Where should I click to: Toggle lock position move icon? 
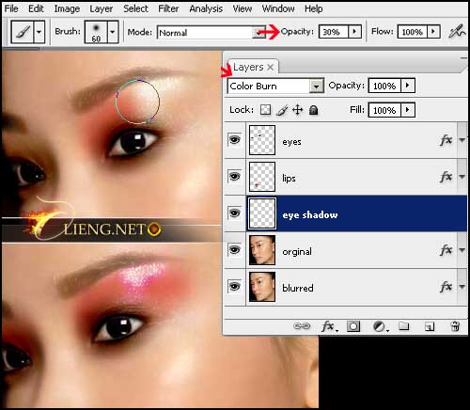point(297,110)
